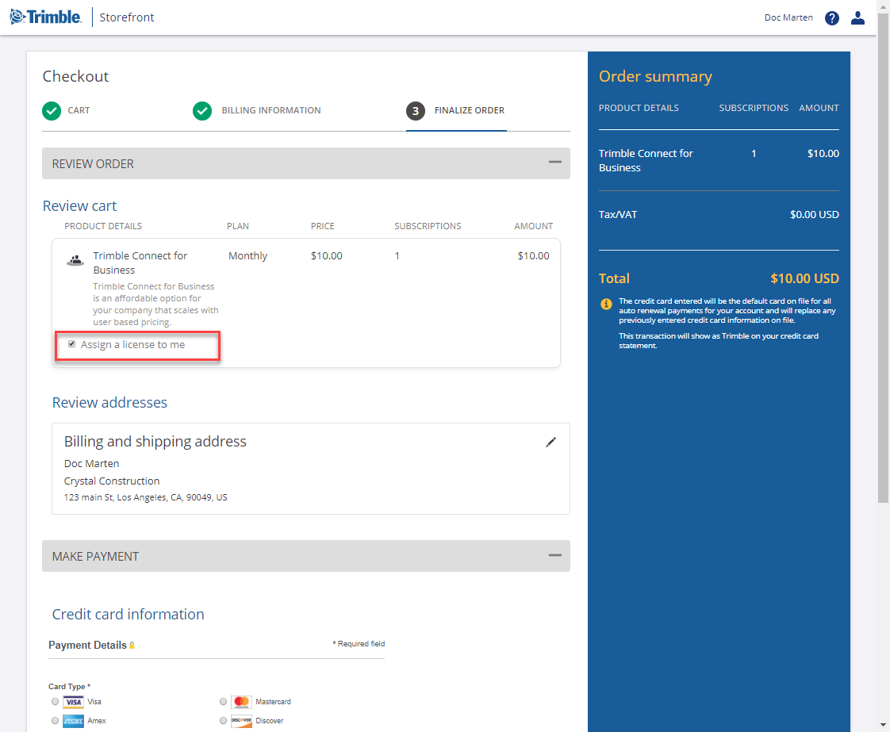Image resolution: width=890 pixels, height=732 pixels.
Task: Click the Billing Information step checkmark
Action: pos(202,111)
